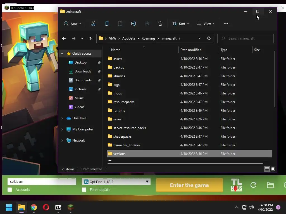
Task: Click VM6 in the breadcrumb path
Action: (112, 38)
